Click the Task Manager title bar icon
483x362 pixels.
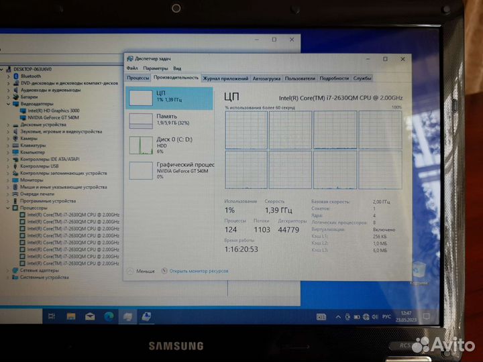pos(130,59)
